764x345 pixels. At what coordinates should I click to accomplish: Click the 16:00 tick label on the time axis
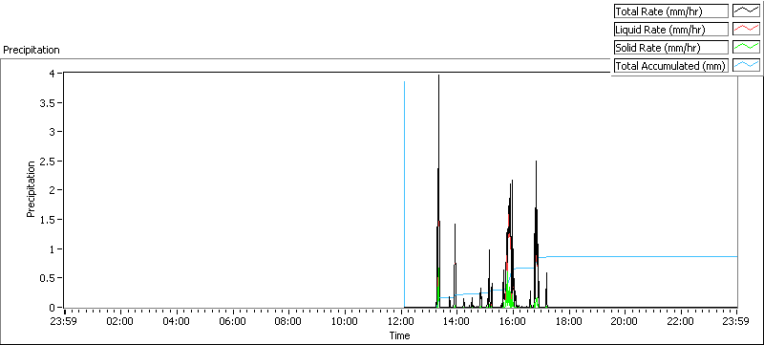[513, 321]
